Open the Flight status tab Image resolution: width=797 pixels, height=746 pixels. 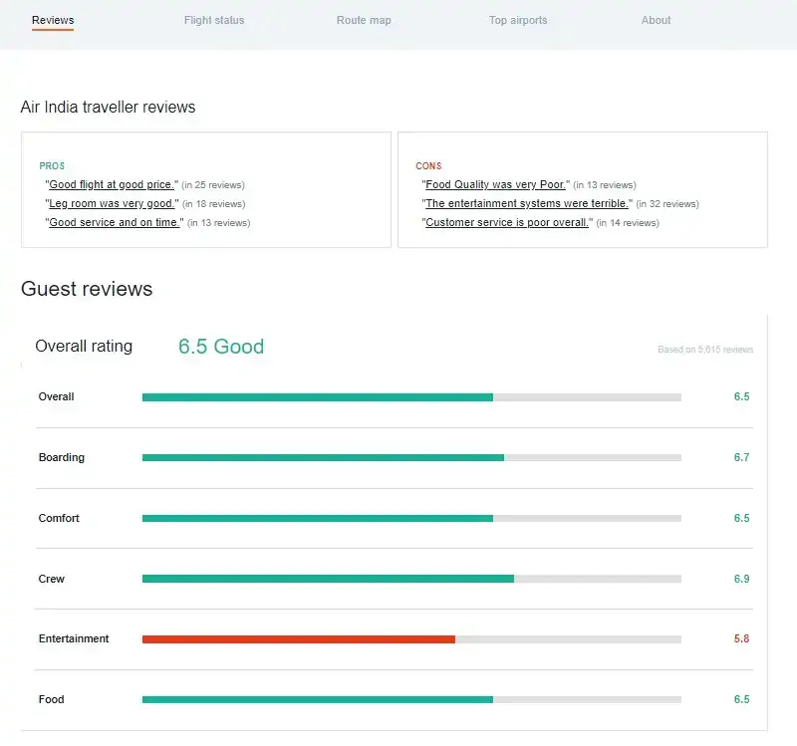point(214,20)
